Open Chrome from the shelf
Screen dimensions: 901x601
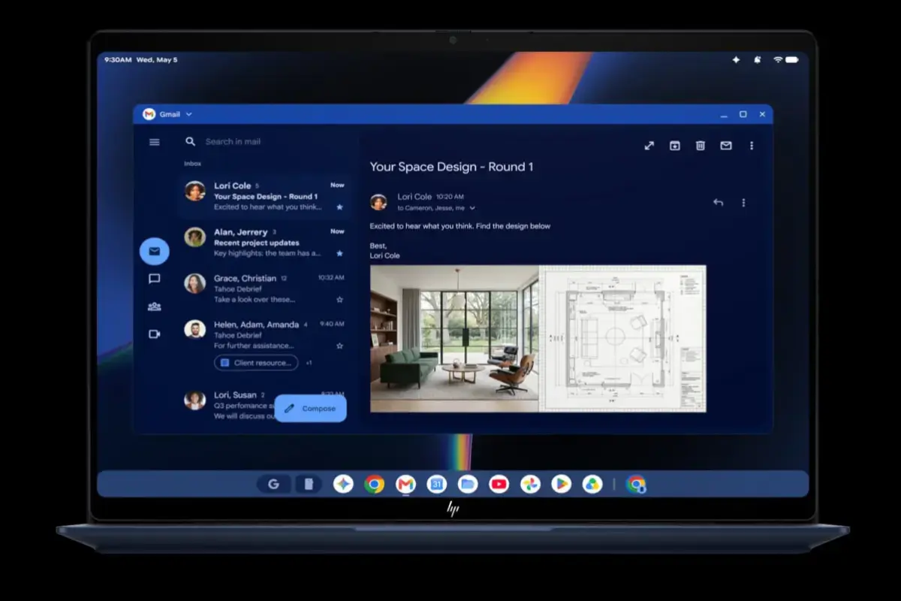coord(374,485)
